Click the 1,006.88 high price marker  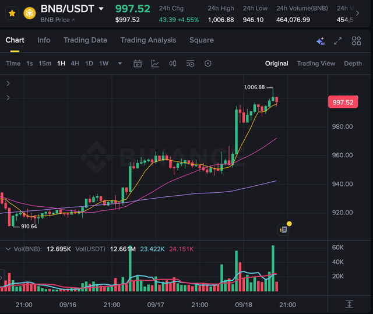tap(254, 87)
